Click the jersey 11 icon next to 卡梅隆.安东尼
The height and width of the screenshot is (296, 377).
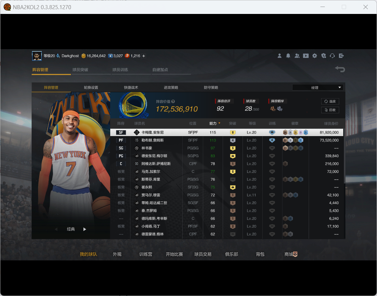pyautogui.click(x=137, y=132)
